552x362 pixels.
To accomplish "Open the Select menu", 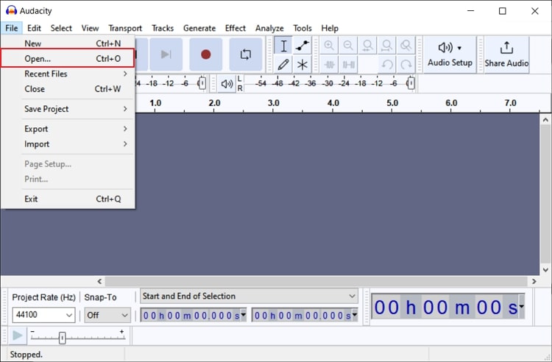I will 61,28.
